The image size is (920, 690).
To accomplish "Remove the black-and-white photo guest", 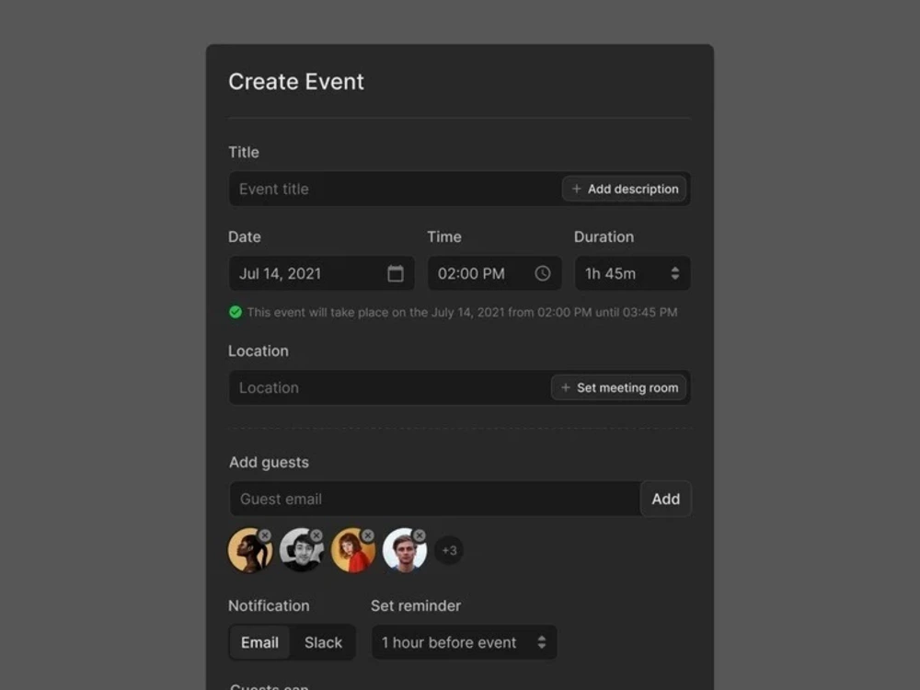I will pyautogui.click(x=316, y=535).
